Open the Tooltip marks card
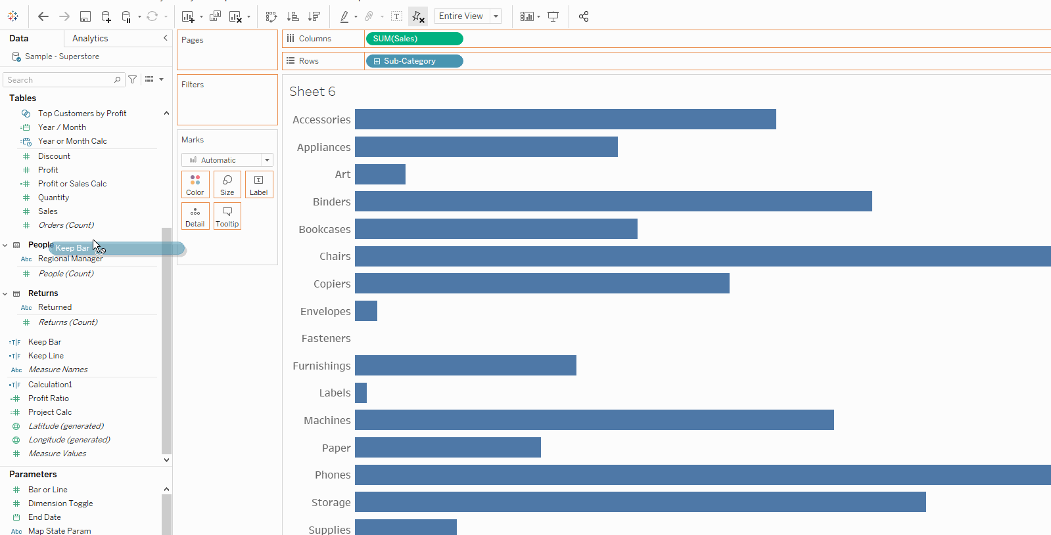Screen dimensions: 1051x535 tap(227, 216)
